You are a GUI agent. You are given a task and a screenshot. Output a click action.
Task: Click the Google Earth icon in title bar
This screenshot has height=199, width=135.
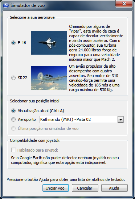pyautogui.click(x=6, y=5)
